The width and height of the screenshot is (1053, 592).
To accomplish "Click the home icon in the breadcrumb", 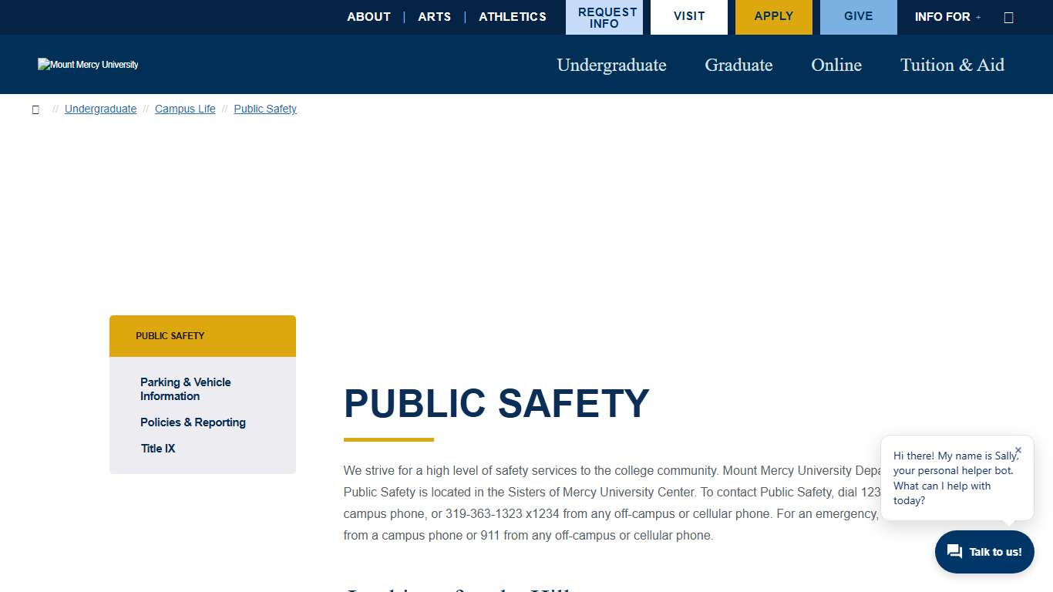I will 35,109.
